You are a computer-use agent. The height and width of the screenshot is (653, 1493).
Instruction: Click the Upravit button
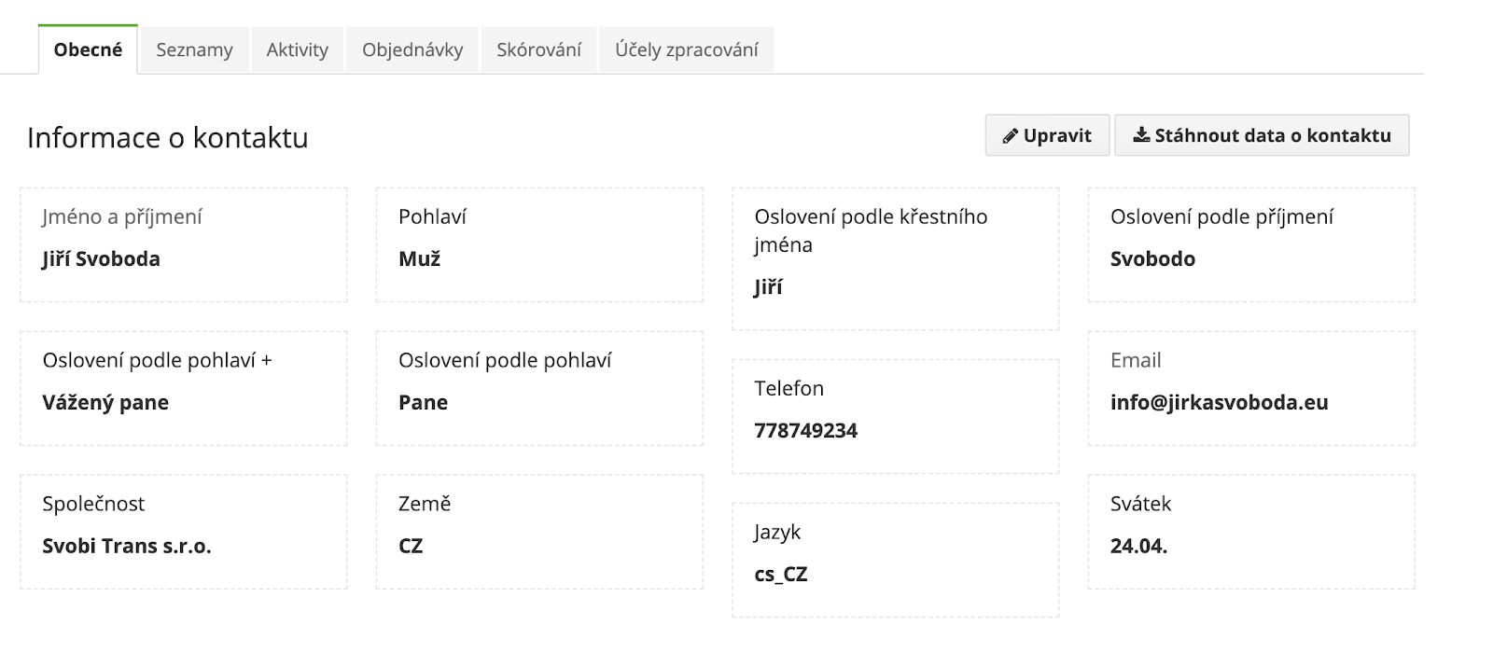1047,135
